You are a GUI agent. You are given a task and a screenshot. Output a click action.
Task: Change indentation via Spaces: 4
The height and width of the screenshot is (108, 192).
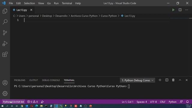pyautogui.click(x=142, y=102)
